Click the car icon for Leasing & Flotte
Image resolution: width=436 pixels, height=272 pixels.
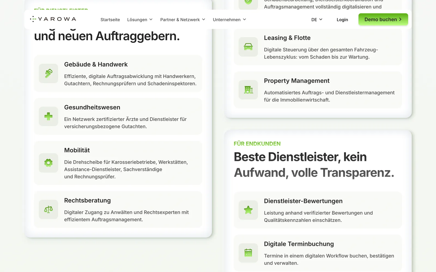248,47
